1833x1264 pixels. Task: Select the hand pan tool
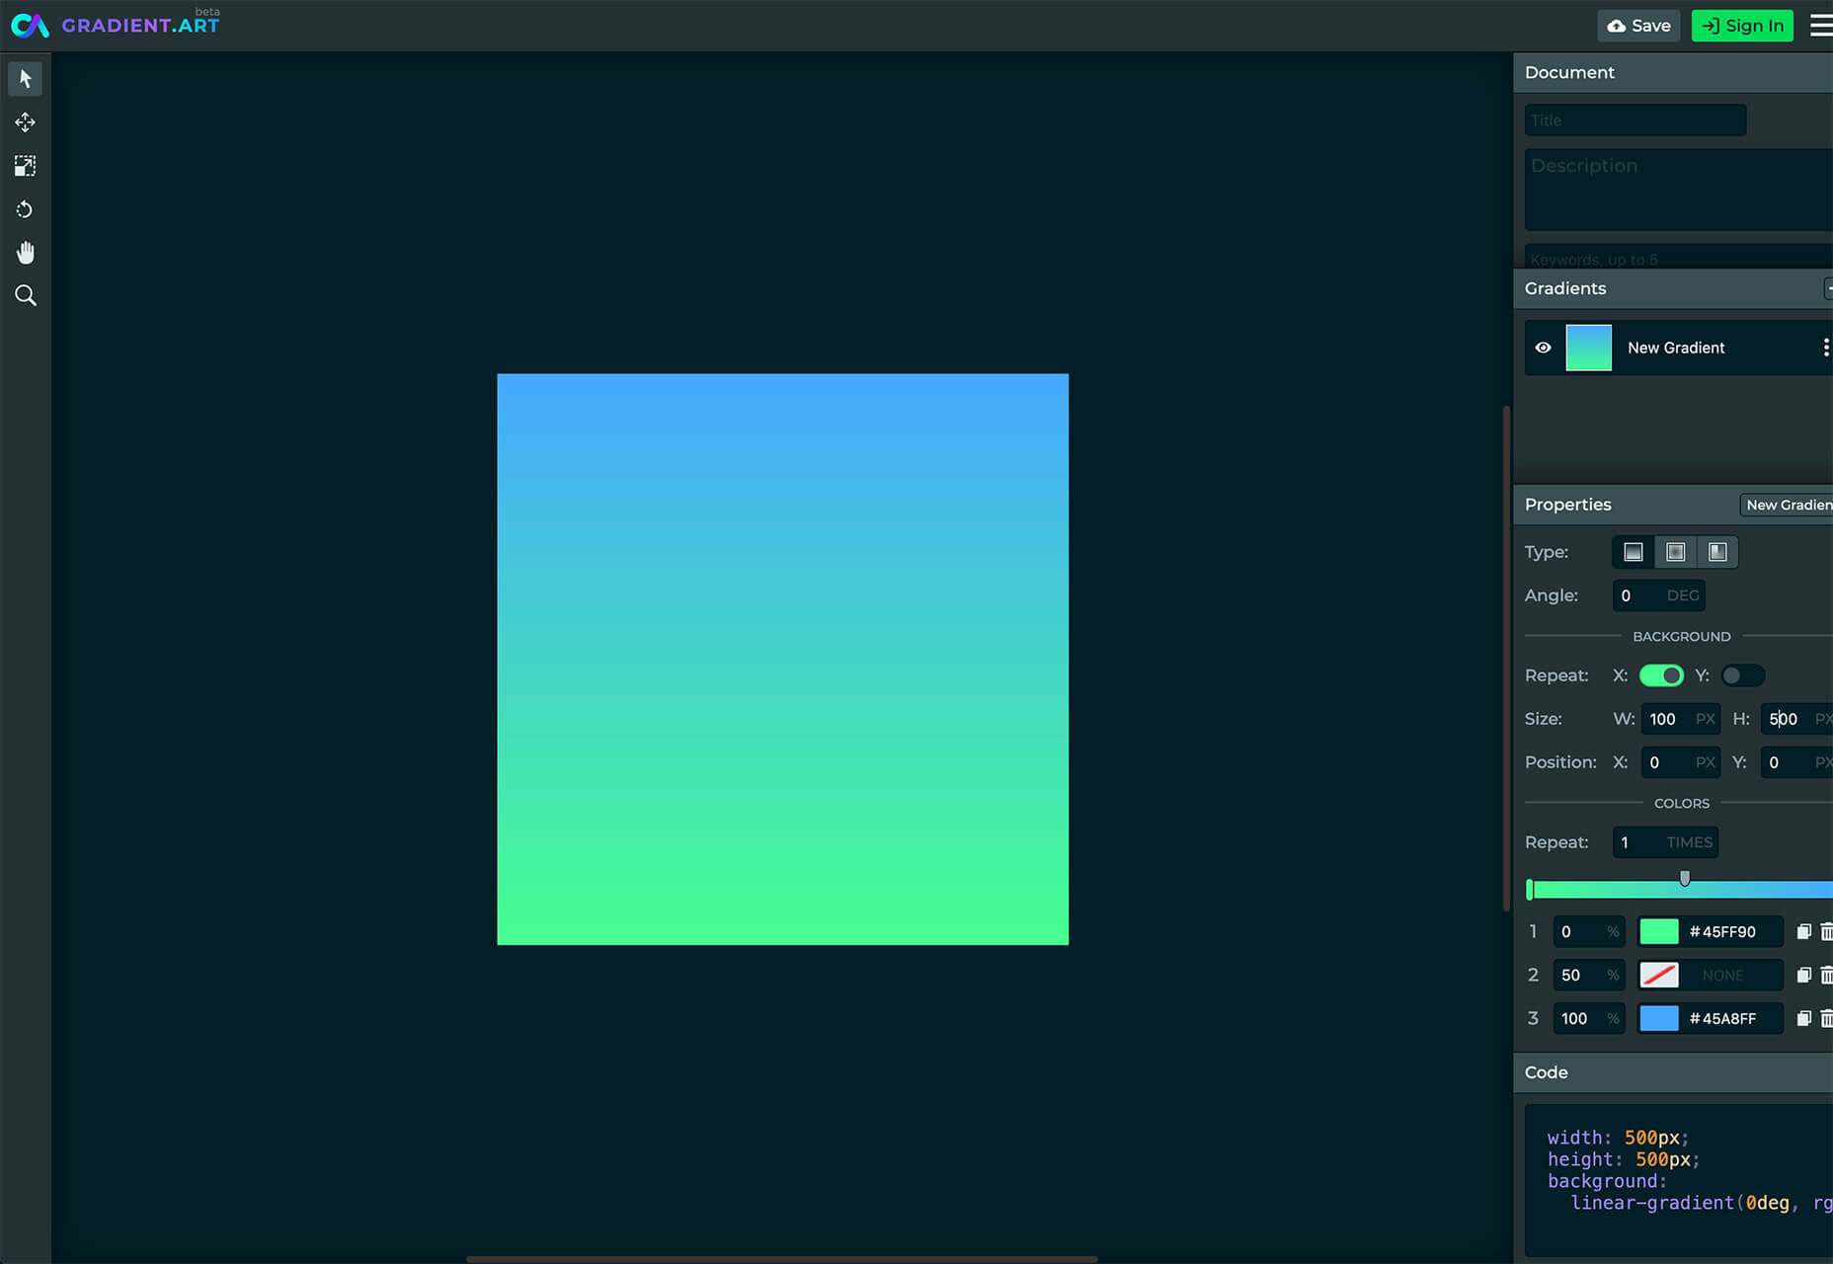coord(25,253)
